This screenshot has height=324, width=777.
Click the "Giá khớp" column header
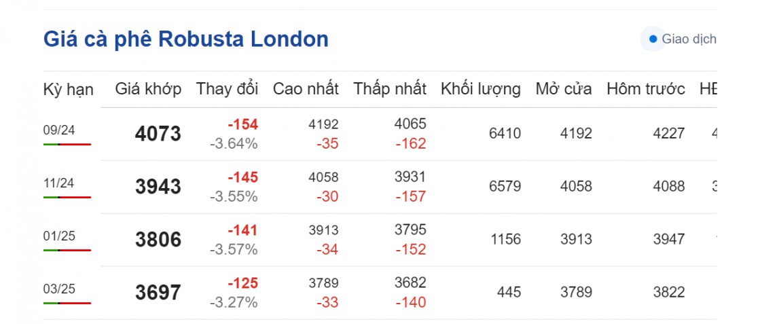148,89
